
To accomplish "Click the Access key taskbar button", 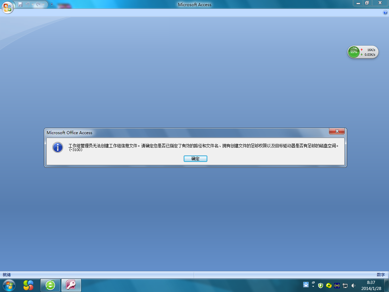I will coord(71,285).
